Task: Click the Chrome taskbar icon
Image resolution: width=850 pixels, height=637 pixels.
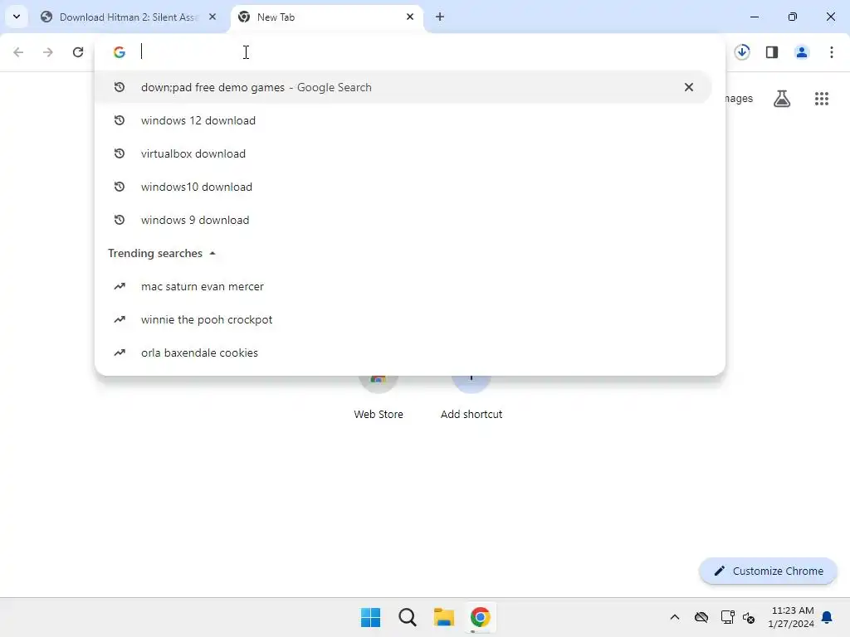Action: (480, 617)
